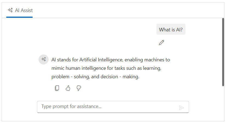Copy the AI response using the copy icon
Screen dimensions: 226x123
coord(57,88)
